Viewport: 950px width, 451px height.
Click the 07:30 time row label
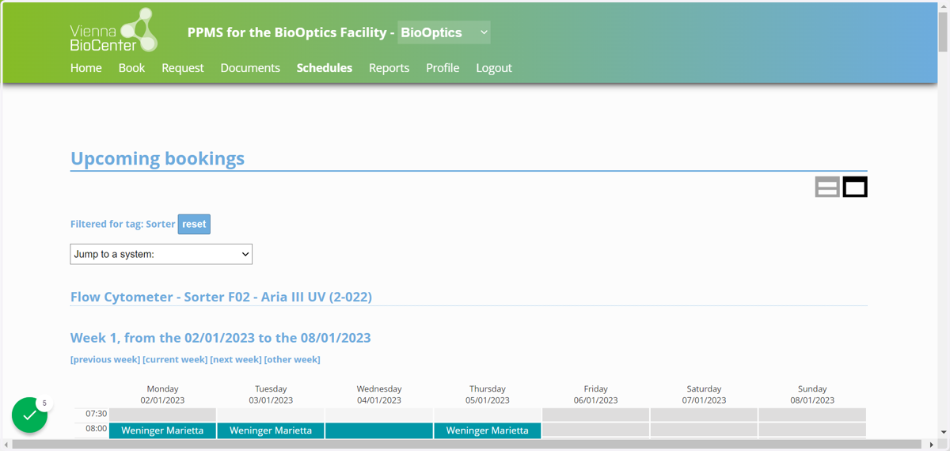[96, 414]
